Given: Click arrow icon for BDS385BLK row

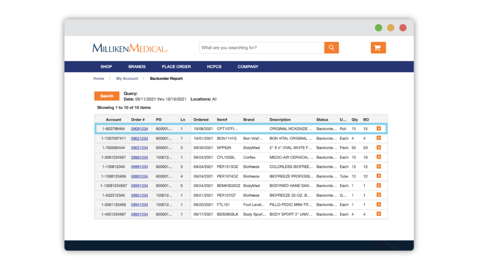Looking at the screenshot, I should click(x=379, y=214).
